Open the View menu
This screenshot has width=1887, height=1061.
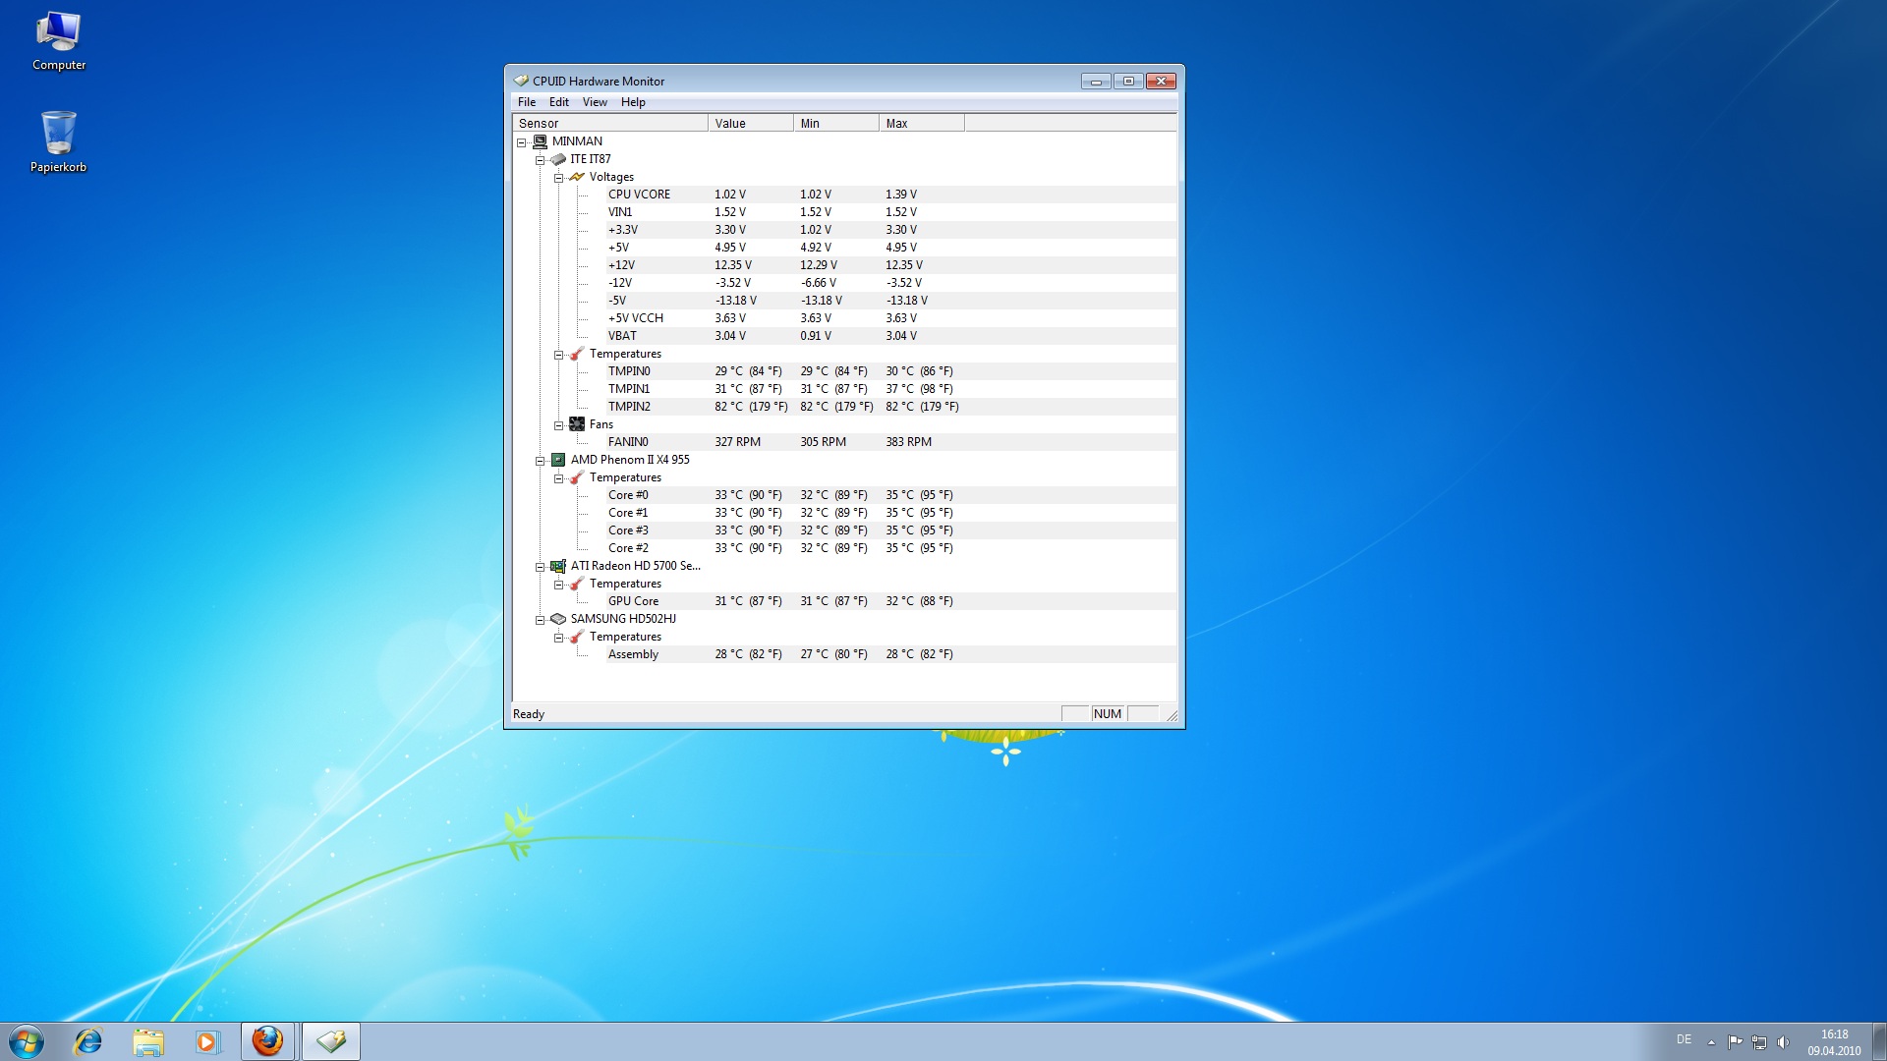(595, 102)
